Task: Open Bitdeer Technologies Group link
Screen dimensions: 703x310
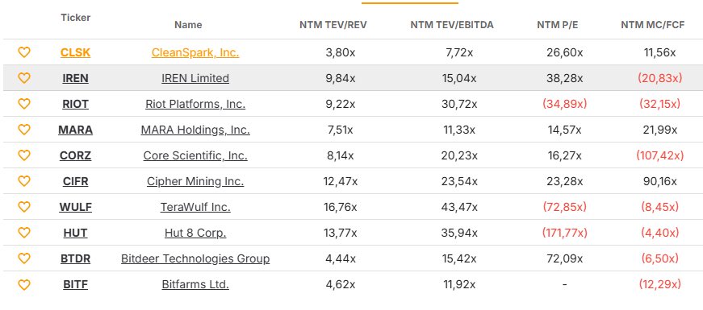Action: (x=195, y=258)
